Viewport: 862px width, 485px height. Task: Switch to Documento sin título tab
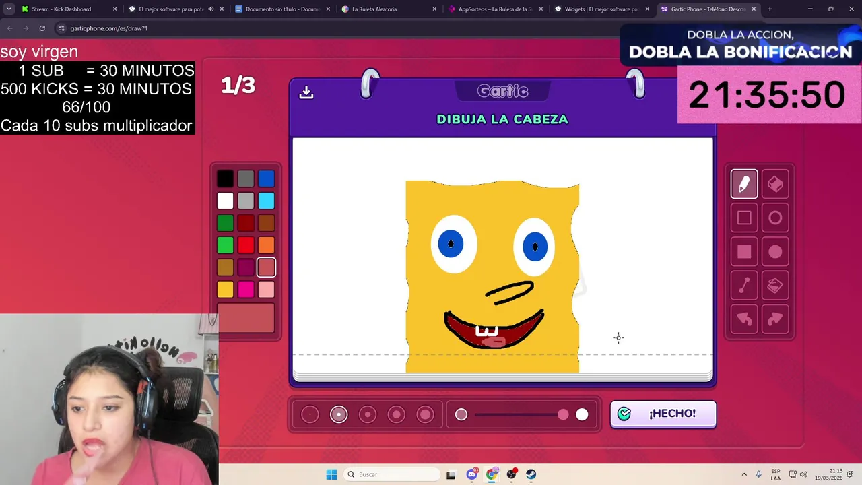[282, 9]
